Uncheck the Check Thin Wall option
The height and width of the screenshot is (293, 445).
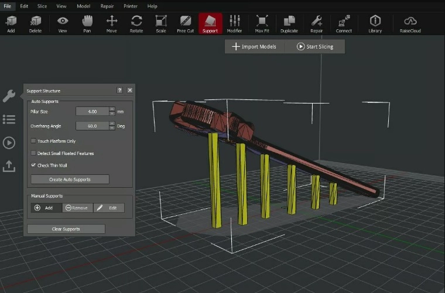pos(33,165)
